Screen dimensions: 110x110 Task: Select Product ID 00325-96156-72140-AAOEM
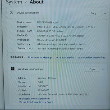[x=52, y=40]
